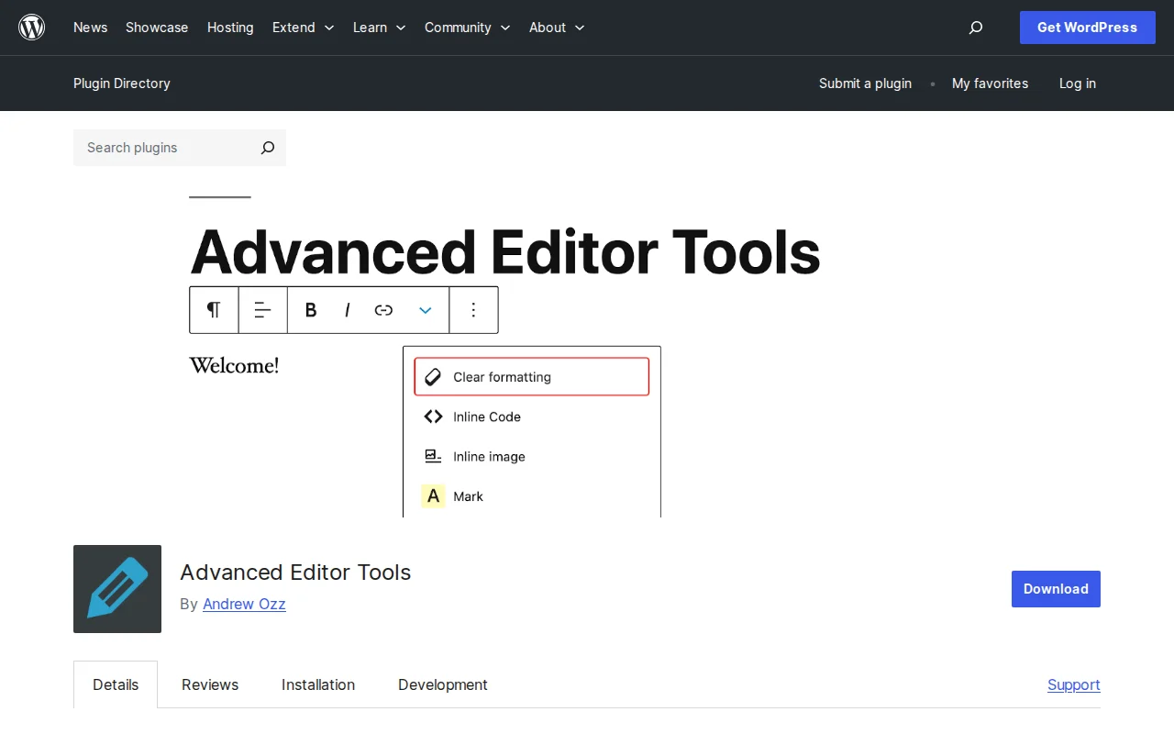Select the Inline Code option
Screen dimensions: 1174x734
(486, 417)
